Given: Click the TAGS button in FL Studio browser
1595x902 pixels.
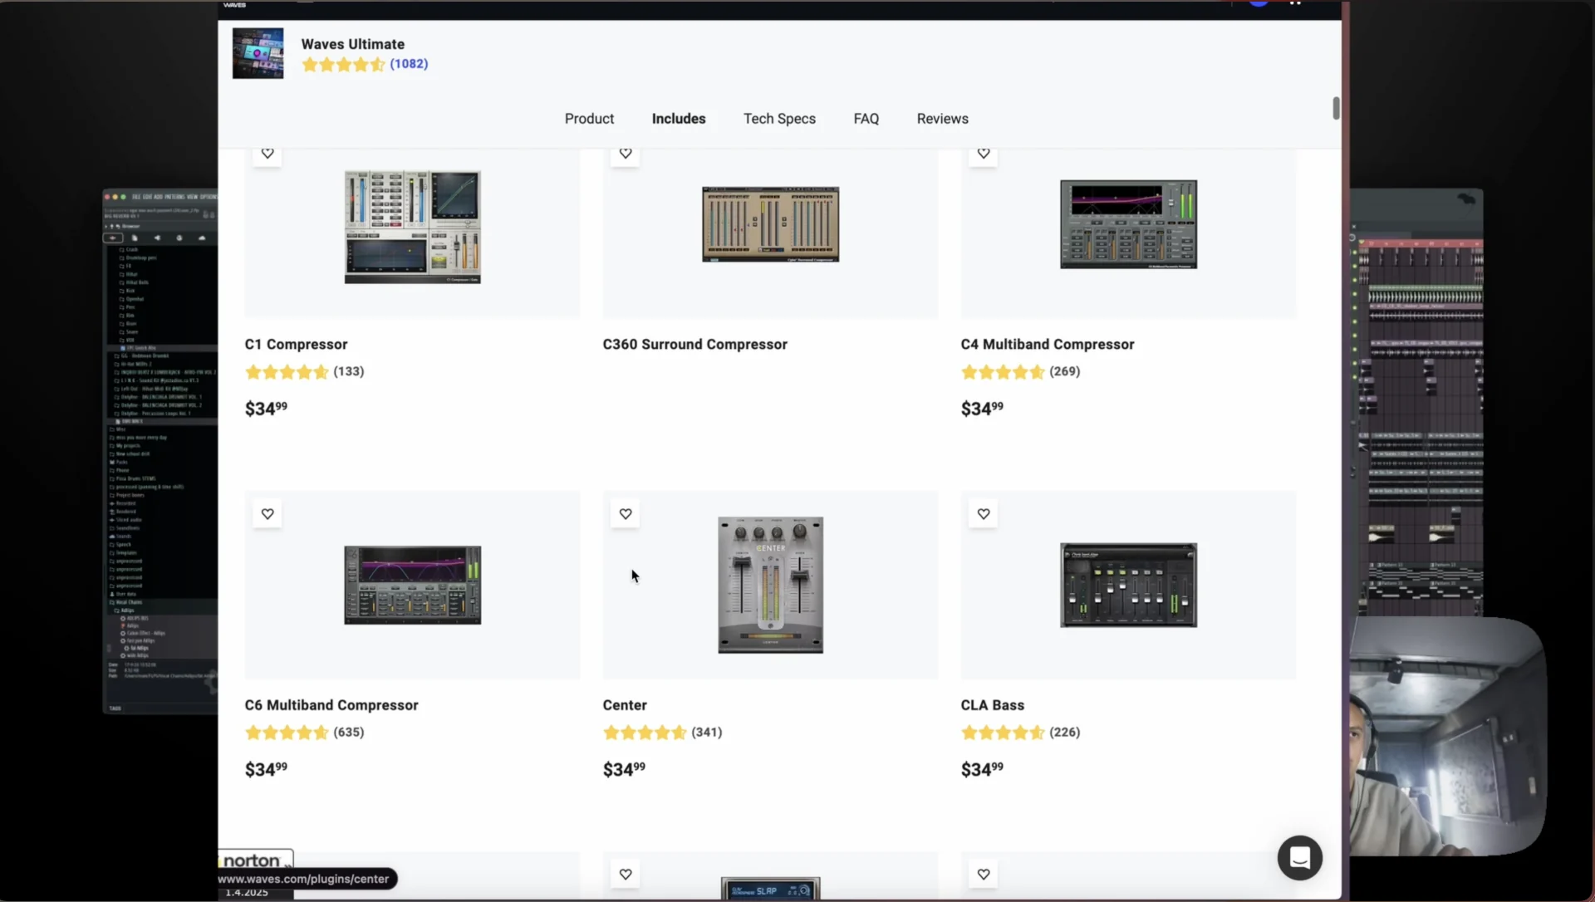Looking at the screenshot, I should 115,708.
